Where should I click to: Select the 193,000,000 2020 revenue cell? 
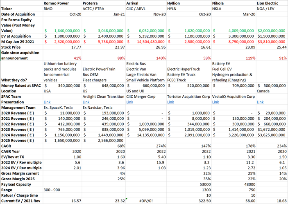(x=104, y=113)
